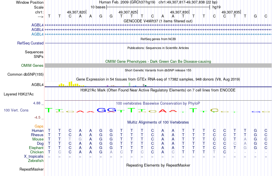The width and height of the screenshot is (272, 176).
Task: Click the 49,307,835 position marker
Action: (x=231, y=12)
